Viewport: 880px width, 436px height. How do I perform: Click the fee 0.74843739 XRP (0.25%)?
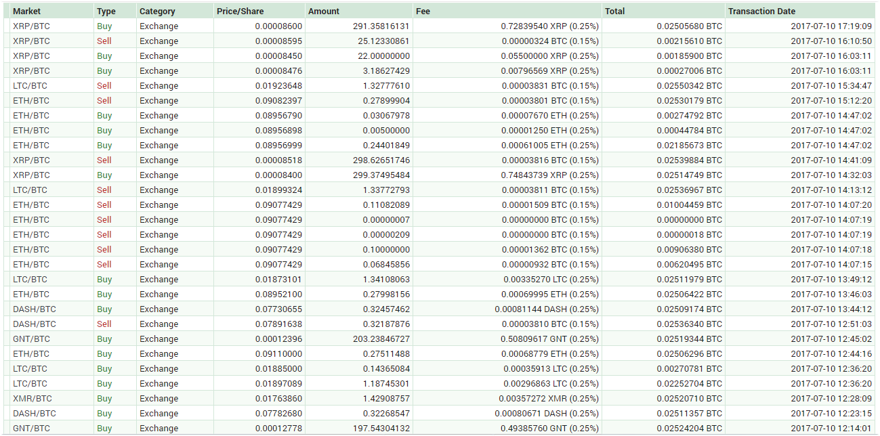coord(549,175)
